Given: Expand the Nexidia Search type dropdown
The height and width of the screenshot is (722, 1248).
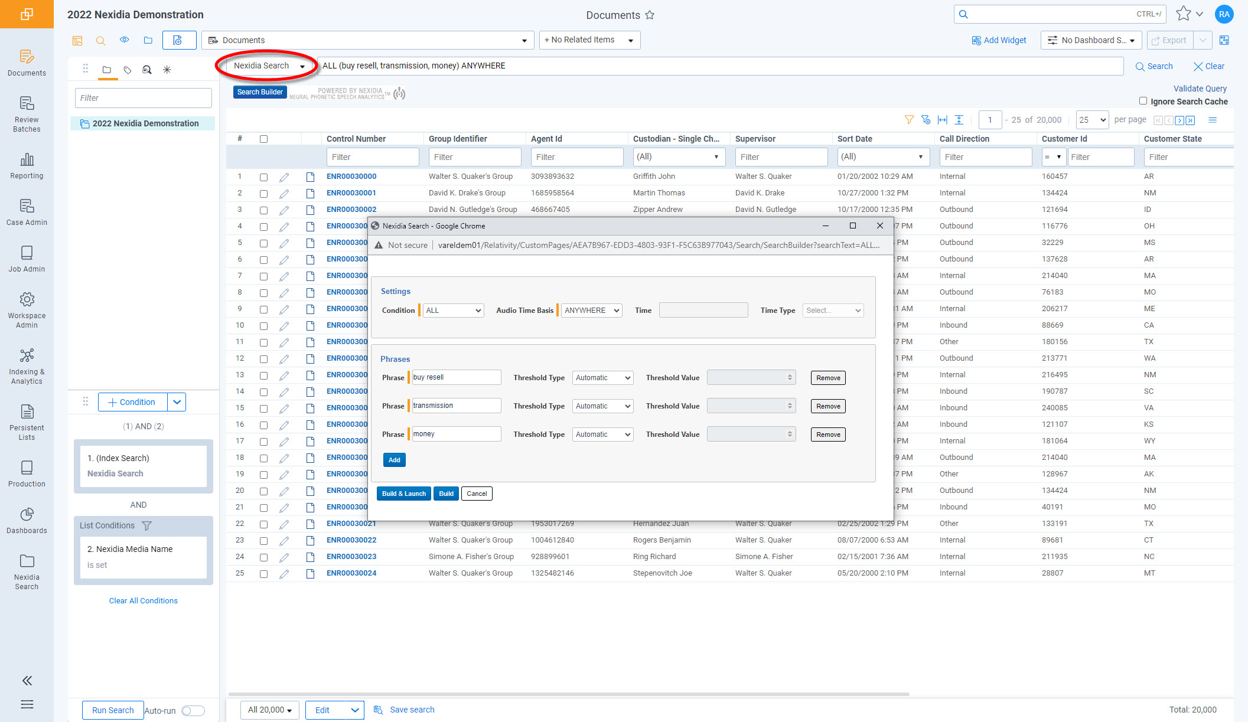Looking at the screenshot, I should coord(269,66).
